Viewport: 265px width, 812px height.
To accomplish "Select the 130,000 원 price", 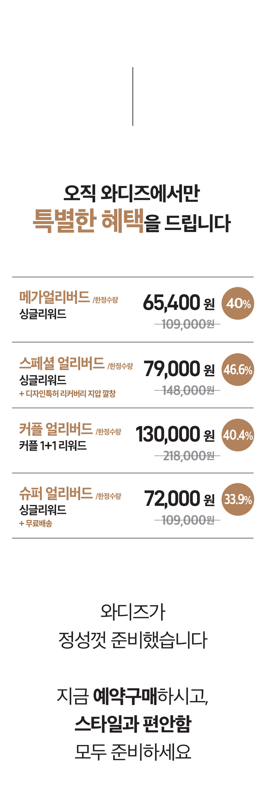I will tap(175, 434).
